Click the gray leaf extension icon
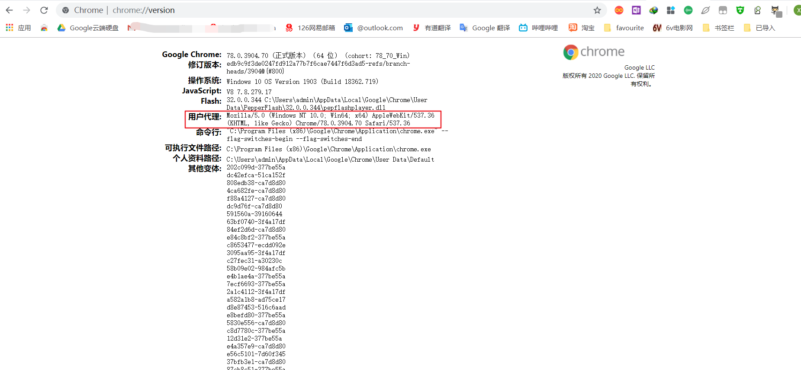801x370 pixels. (x=705, y=10)
